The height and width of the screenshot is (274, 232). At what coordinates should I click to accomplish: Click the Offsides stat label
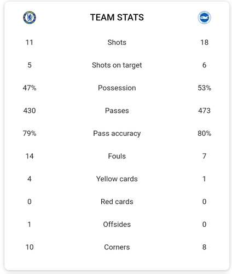[x=117, y=225]
